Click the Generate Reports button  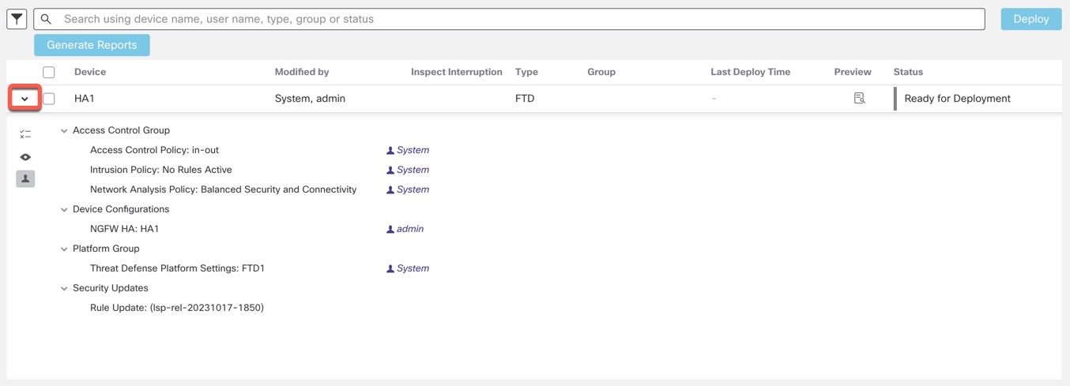(x=92, y=45)
